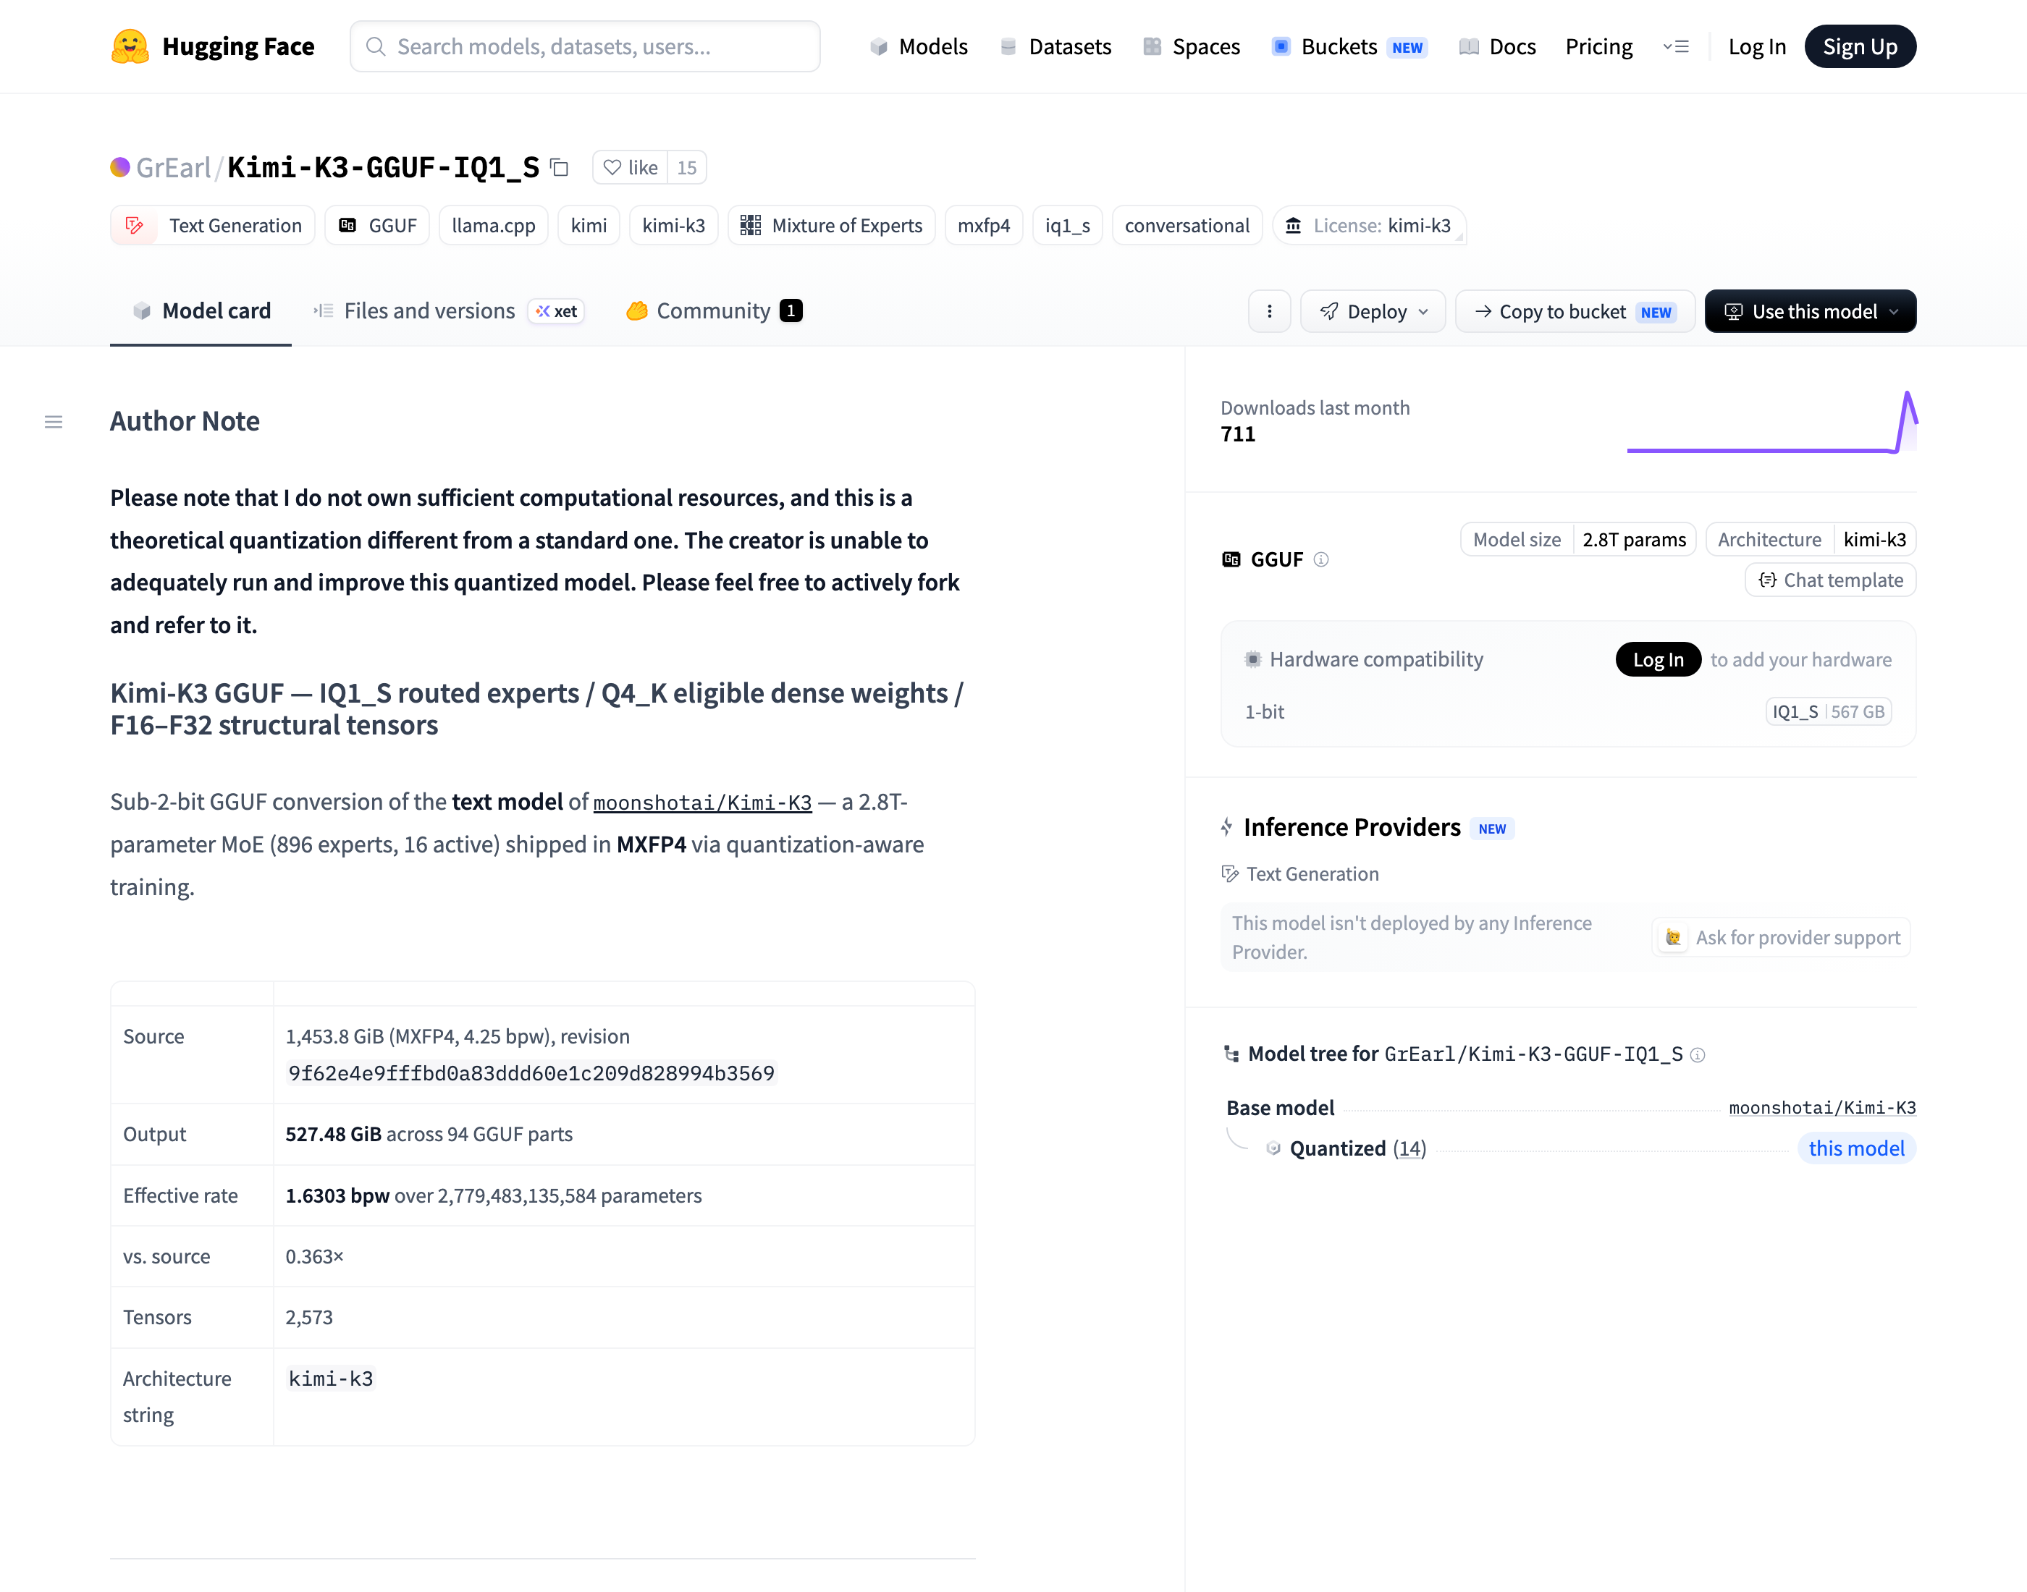Click the downloads count 711
The width and height of the screenshot is (2027, 1592).
click(1237, 434)
